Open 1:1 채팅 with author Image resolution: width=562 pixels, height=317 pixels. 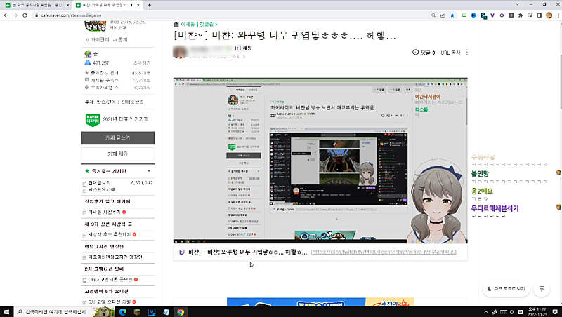click(243, 48)
